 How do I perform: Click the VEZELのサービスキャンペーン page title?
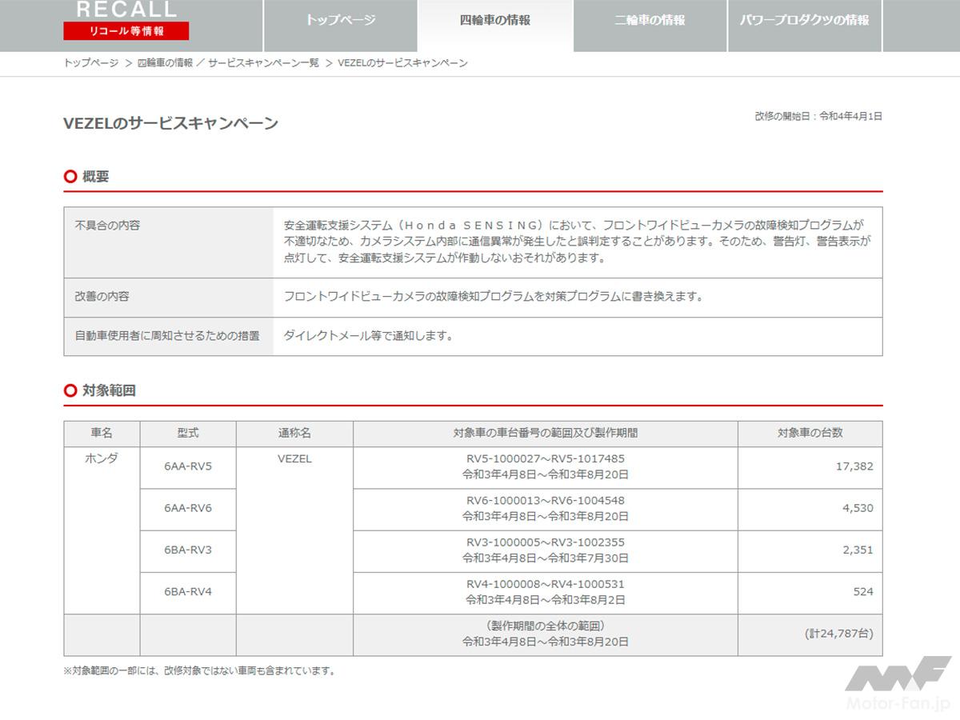click(x=170, y=123)
